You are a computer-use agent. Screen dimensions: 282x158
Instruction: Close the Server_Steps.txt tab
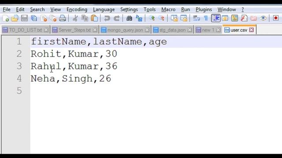click(95, 30)
